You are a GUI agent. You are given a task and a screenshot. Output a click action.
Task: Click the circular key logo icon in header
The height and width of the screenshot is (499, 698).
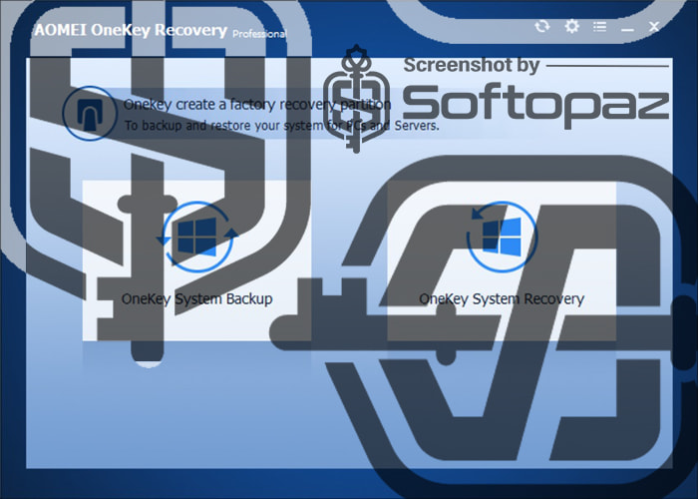90,113
